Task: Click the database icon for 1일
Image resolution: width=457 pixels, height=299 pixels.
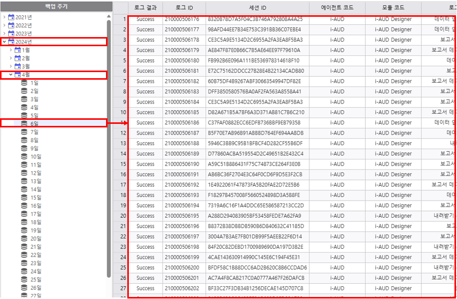Action: pos(24,83)
